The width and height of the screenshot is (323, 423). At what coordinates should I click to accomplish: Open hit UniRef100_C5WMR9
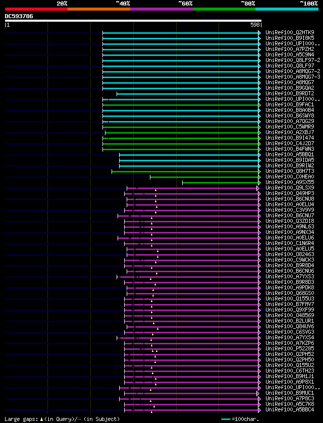tap(290, 127)
